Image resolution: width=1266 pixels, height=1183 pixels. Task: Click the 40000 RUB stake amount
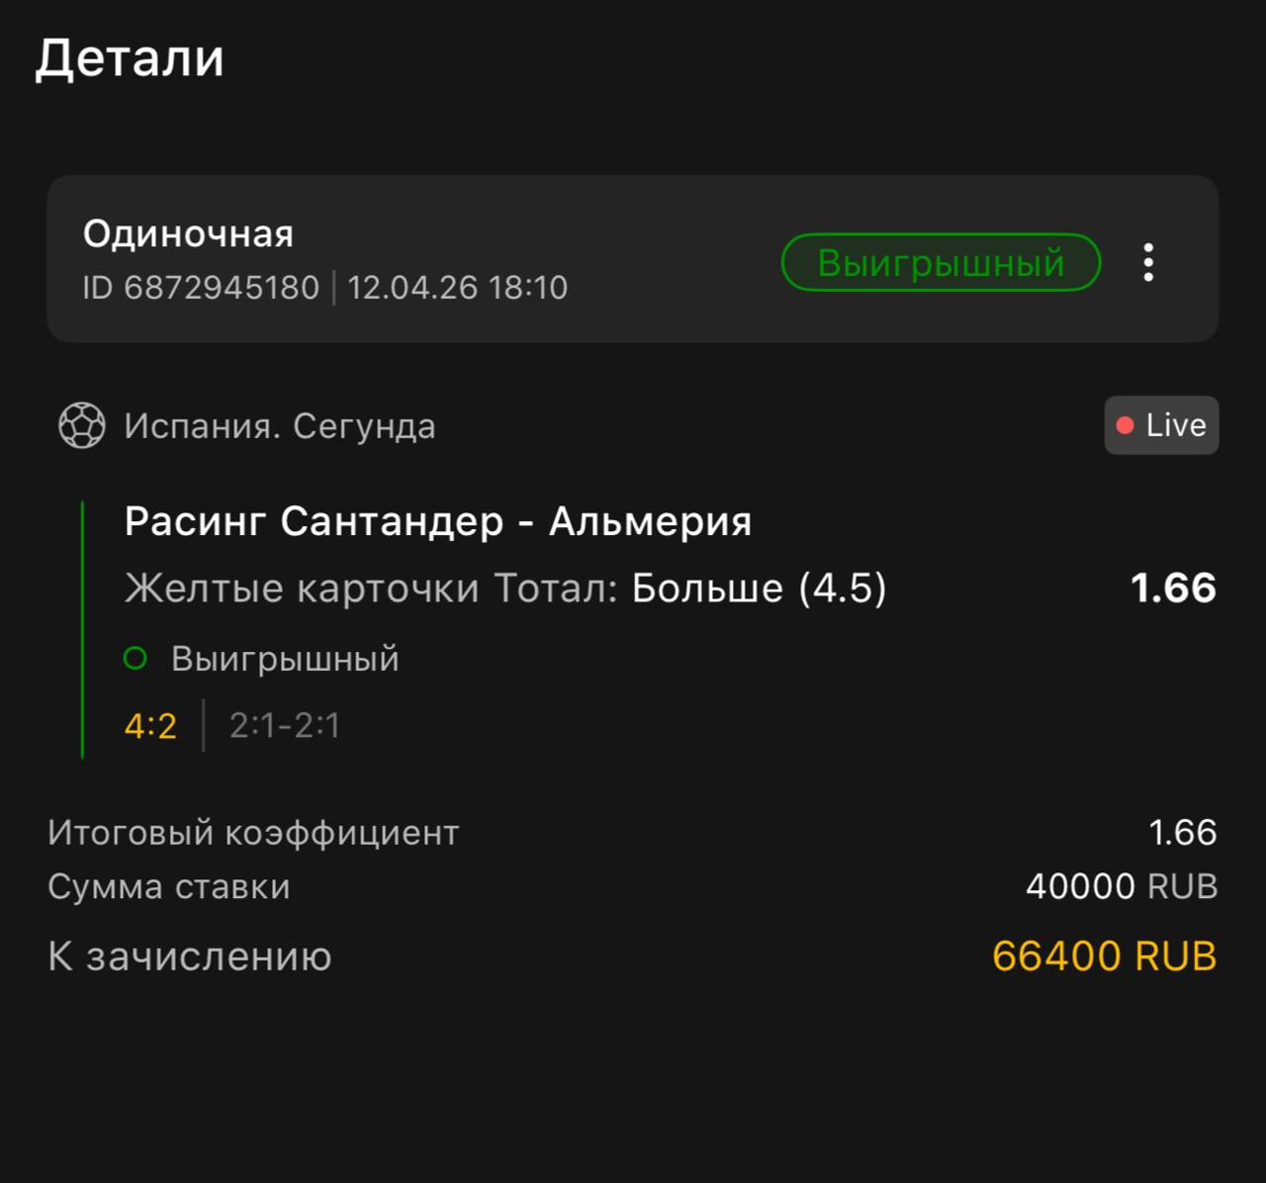(x=1122, y=886)
